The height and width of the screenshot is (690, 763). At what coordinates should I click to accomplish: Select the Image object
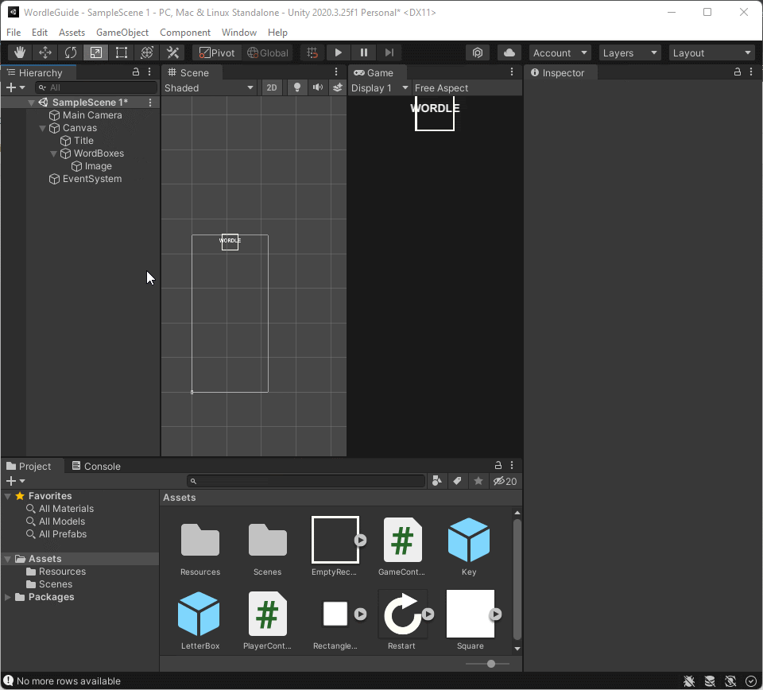click(98, 166)
